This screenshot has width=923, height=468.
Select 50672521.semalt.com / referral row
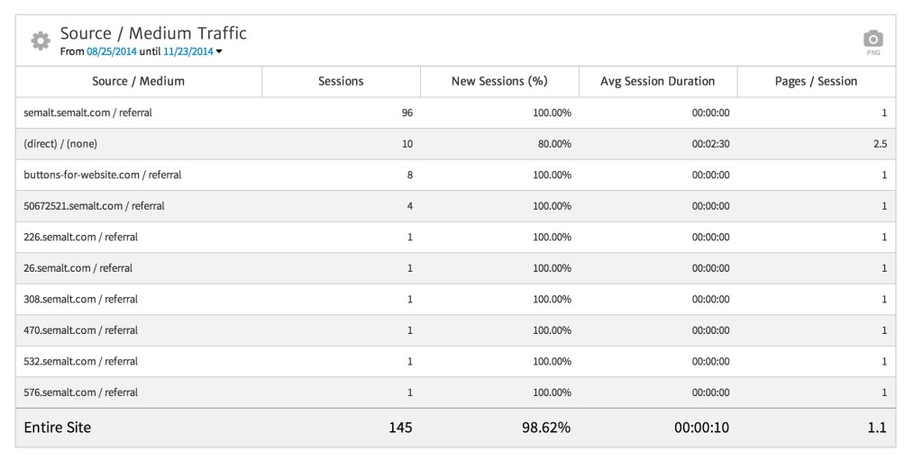[94, 206]
